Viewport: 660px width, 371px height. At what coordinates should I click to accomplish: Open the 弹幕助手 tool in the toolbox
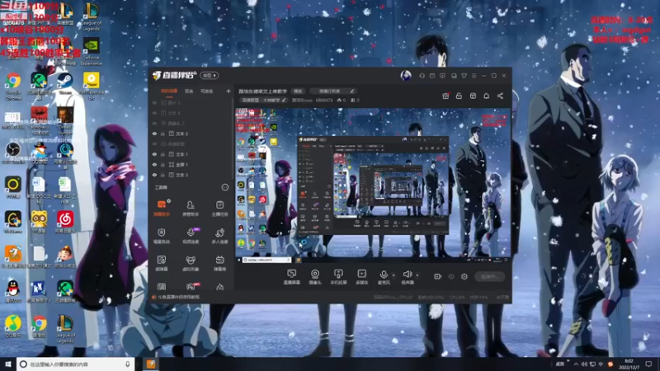162,208
